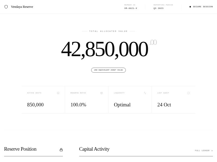Click the USD Equivalent Asset Value pill
This screenshot has width=217, height=162.
[x=108, y=70]
